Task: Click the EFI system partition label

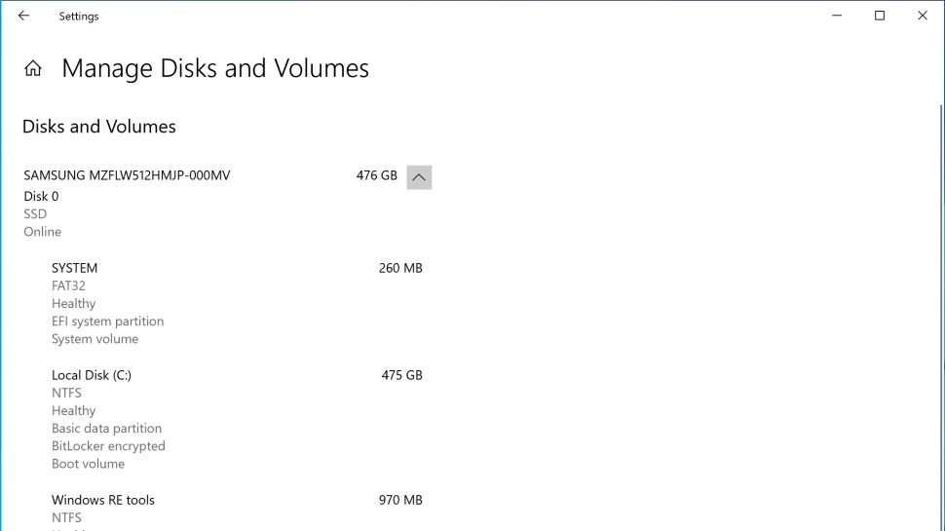Action: coord(107,322)
